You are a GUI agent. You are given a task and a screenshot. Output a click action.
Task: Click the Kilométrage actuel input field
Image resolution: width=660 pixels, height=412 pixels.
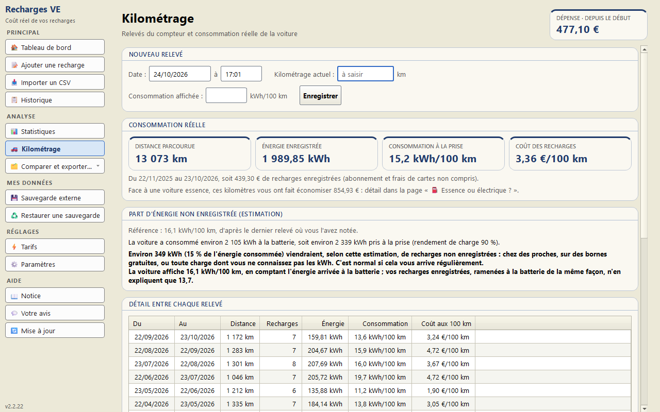tap(366, 74)
